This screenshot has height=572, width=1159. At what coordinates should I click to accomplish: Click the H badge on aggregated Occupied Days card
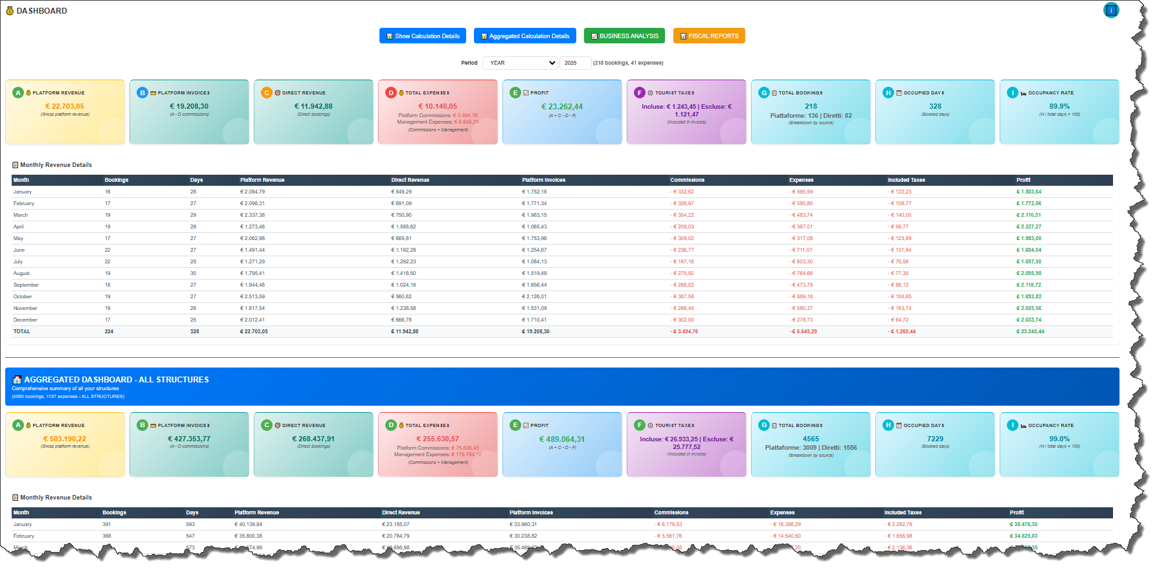tap(888, 425)
